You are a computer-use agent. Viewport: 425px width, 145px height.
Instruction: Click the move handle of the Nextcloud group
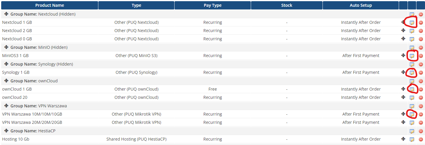tap(6, 14)
